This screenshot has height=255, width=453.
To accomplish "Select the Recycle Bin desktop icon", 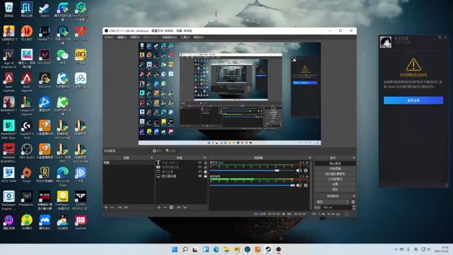I will [x=8, y=10].
